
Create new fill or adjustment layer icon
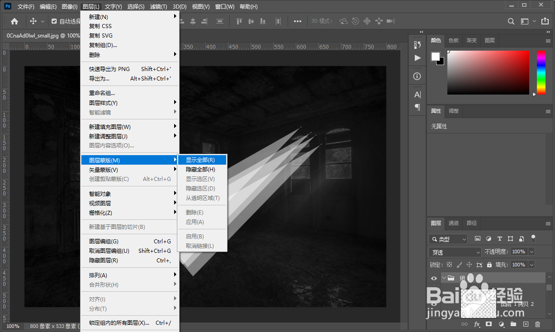[x=501, y=324]
